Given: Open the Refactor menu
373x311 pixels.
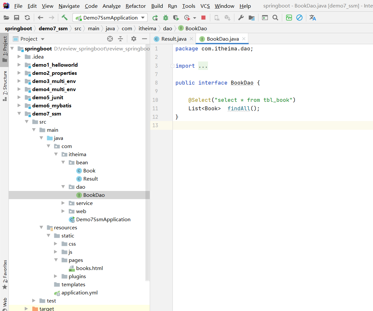Looking at the screenshot, I should click(x=135, y=6).
